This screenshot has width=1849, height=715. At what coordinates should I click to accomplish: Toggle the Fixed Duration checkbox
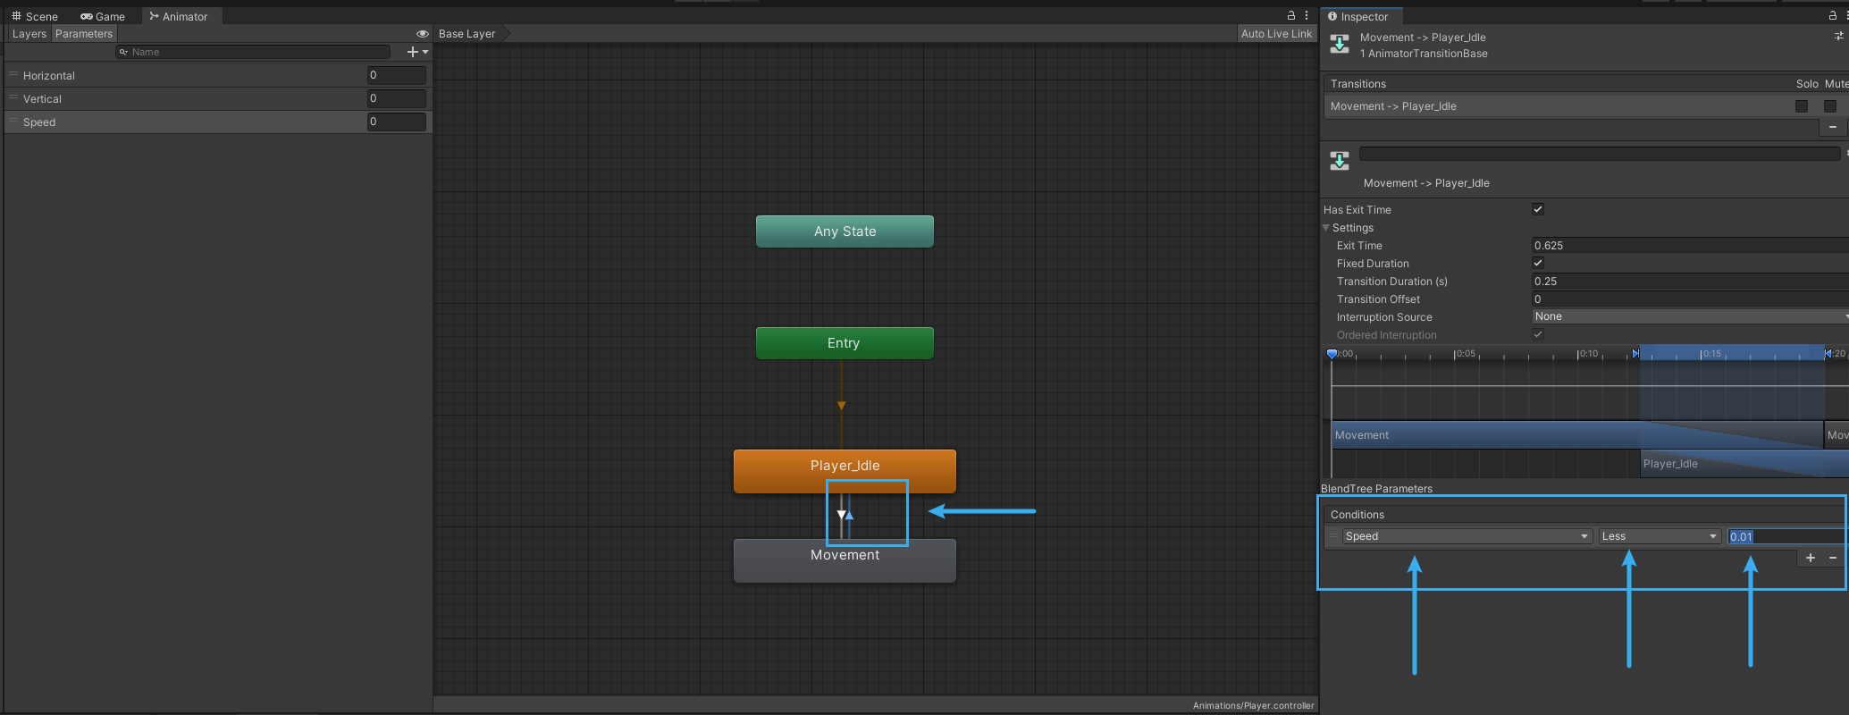pyautogui.click(x=1538, y=263)
